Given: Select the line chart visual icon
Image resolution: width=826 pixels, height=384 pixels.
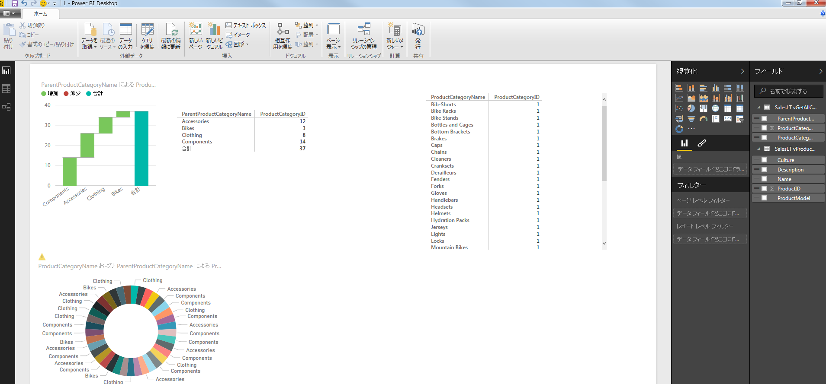Looking at the screenshot, I should 679,98.
